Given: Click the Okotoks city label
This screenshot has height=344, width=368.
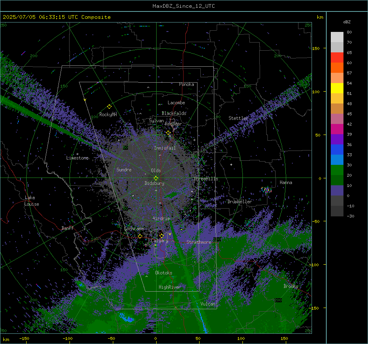Looking at the screenshot, I should coord(164,273).
